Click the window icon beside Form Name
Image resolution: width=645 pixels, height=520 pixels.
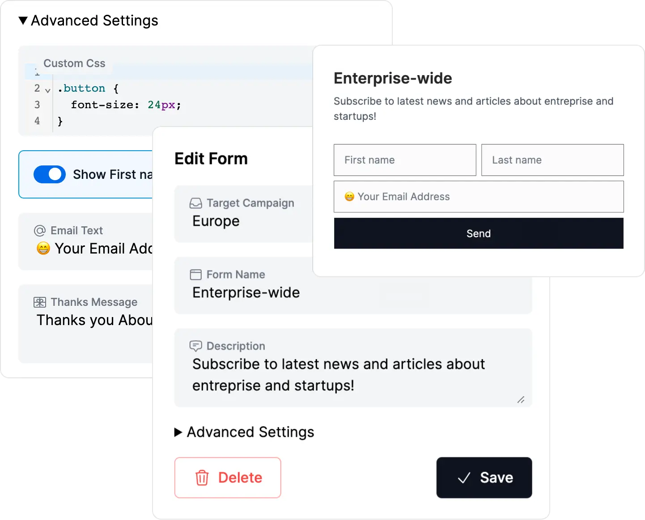196,275
